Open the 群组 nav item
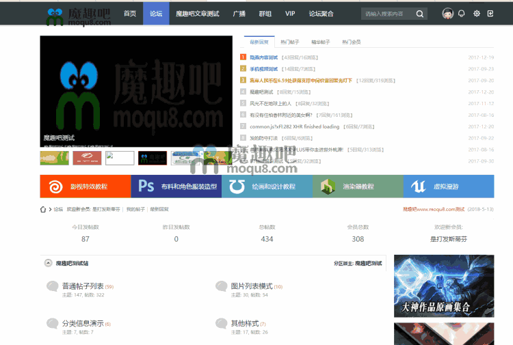This screenshot has height=345, width=513. 265,14
